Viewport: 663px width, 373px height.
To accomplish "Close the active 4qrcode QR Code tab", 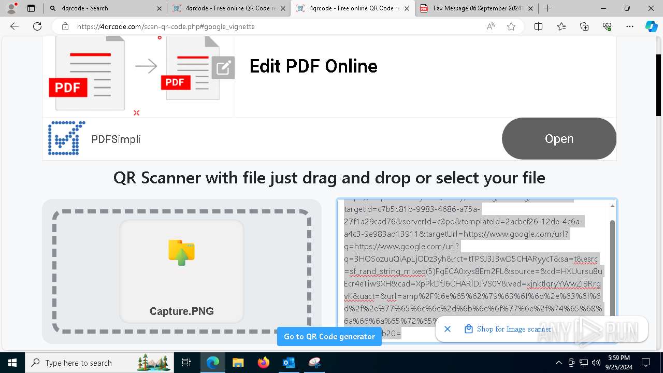I will [407, 8].
